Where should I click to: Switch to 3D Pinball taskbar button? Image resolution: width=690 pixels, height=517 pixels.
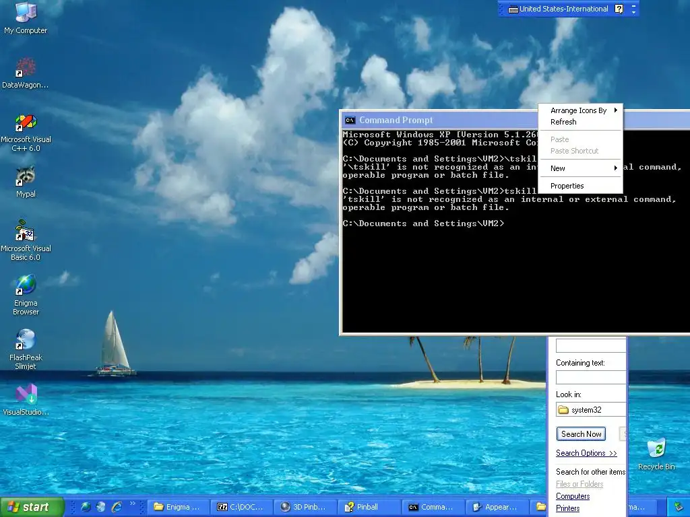tap(305, 507)
